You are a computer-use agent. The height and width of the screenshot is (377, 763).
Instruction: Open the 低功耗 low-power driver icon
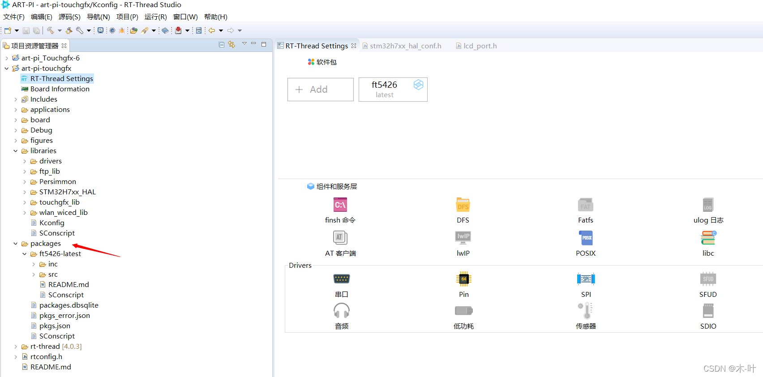click(x=464, y=311)
